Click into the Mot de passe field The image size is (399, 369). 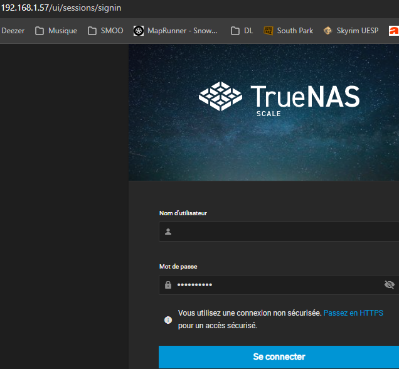pyautogui.click(x=276, y=285)
